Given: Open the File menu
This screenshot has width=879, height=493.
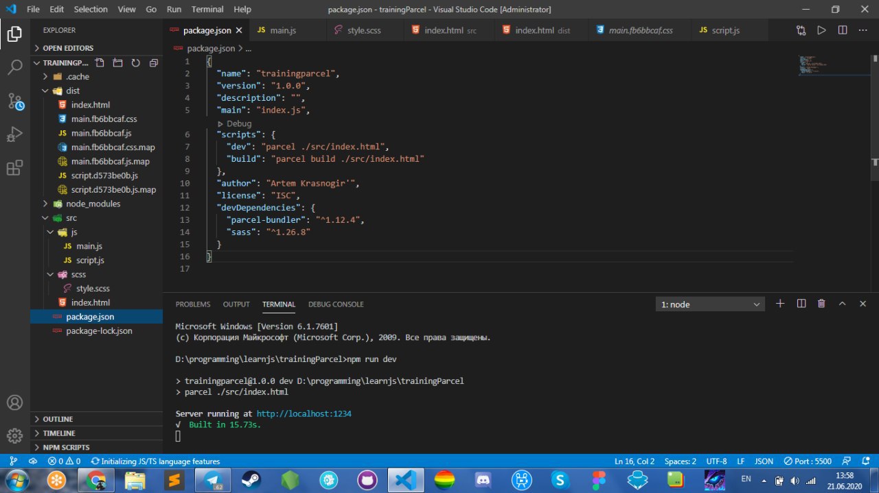Looking at the screenshot, I should [x=33, y=10].
